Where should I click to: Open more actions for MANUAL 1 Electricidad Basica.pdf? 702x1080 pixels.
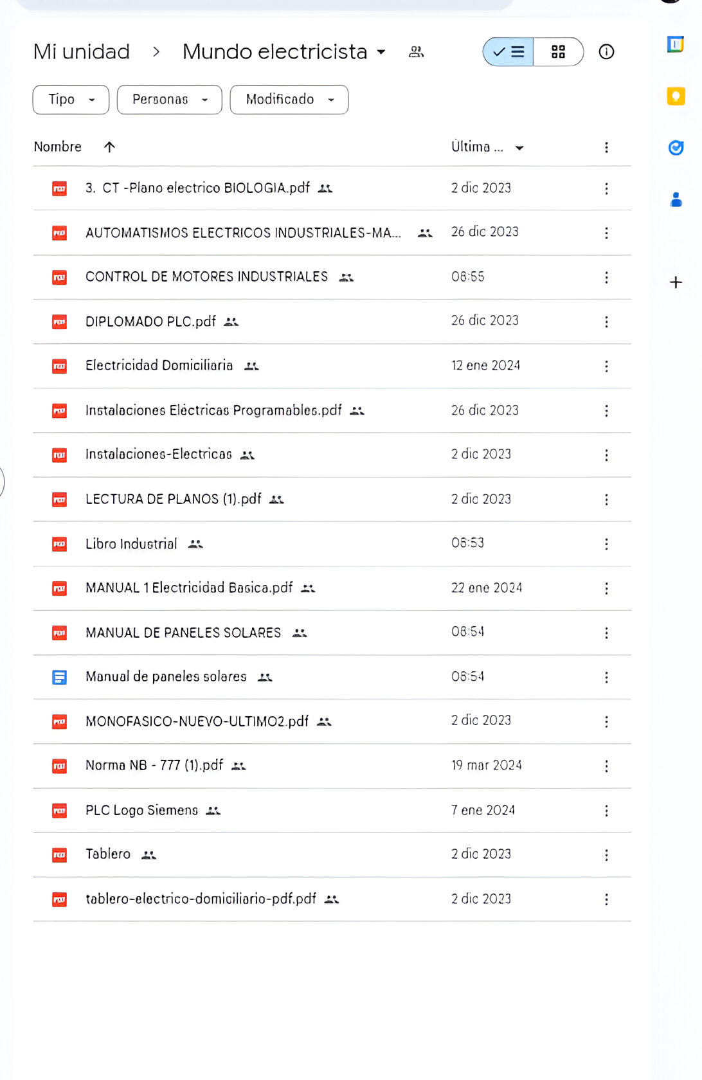pos(606,588)
